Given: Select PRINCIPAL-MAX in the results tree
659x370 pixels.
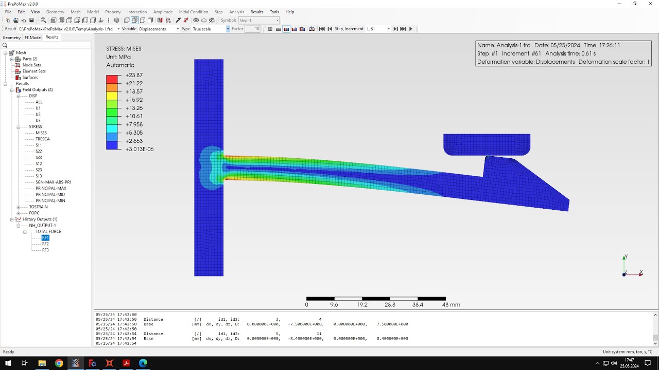Looking at the screenshot, I should (x=50, y=188).
